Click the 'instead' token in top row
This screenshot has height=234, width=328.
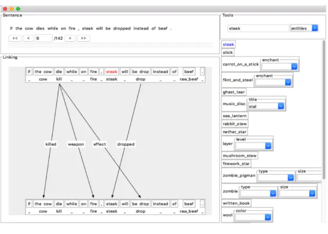pyautogui.click(x=160, y=72)
